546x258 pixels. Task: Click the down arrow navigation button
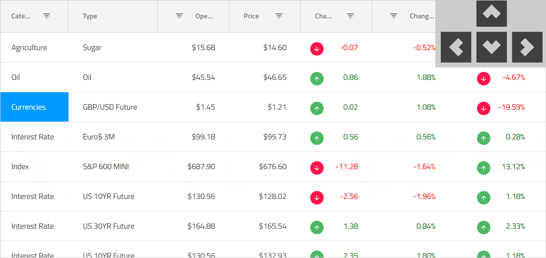[491, 47]
